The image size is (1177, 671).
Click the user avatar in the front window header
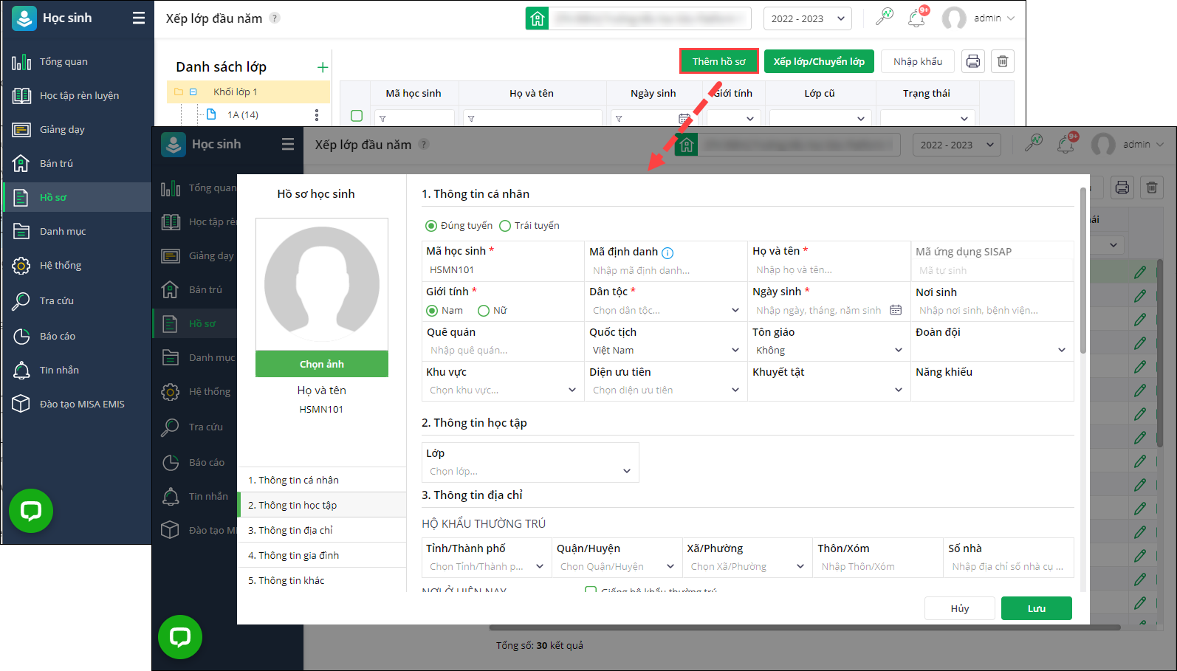click(1103, 145)
